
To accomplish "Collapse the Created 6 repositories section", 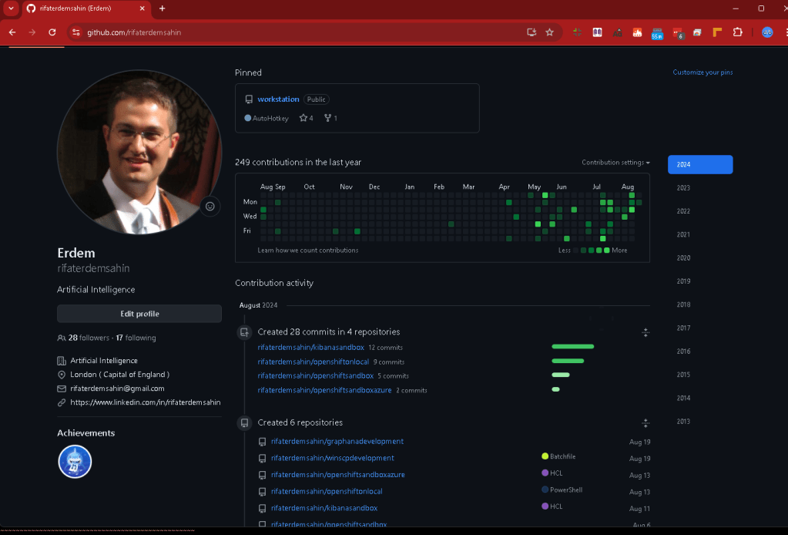I will click(x=645, y=423).
